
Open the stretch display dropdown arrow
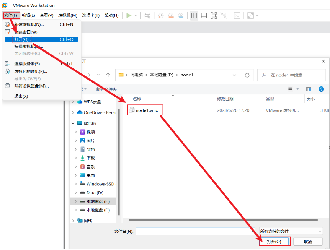(257, 16)
